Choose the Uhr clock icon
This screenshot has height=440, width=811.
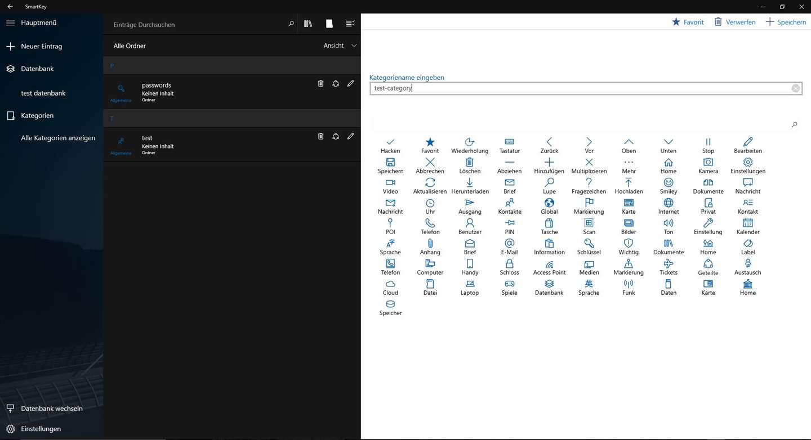(x=430, y=206)
